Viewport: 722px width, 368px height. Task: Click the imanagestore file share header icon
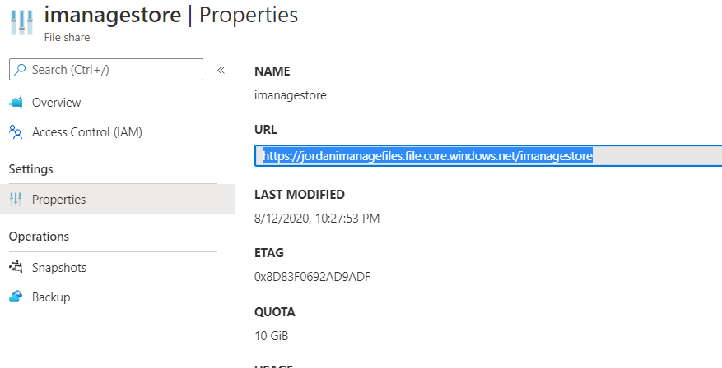tap(21, 21)
